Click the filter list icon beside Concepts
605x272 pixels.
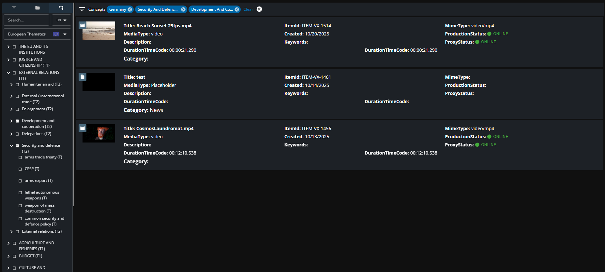click(x=82, y=9)
